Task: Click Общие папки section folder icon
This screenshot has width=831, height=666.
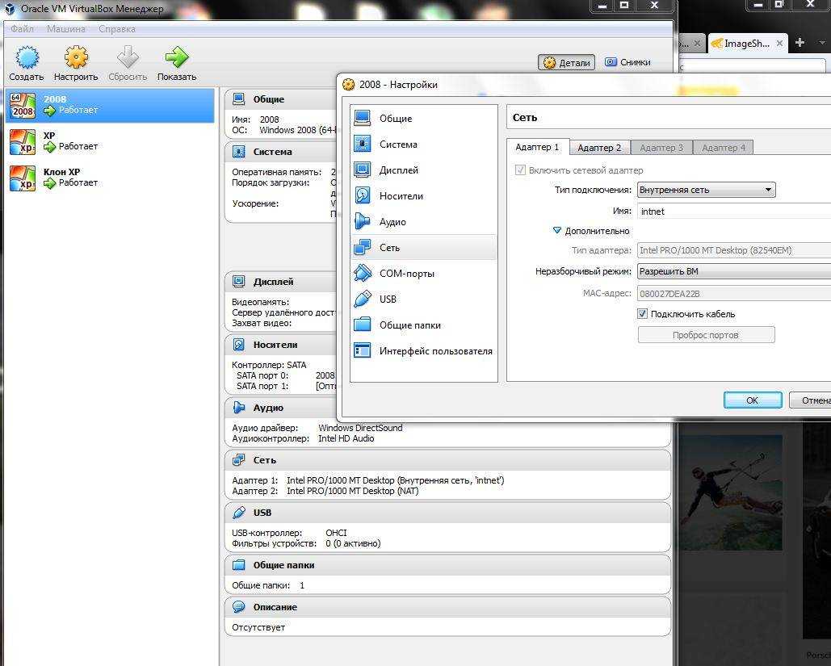Action: [x=239, y=565]
